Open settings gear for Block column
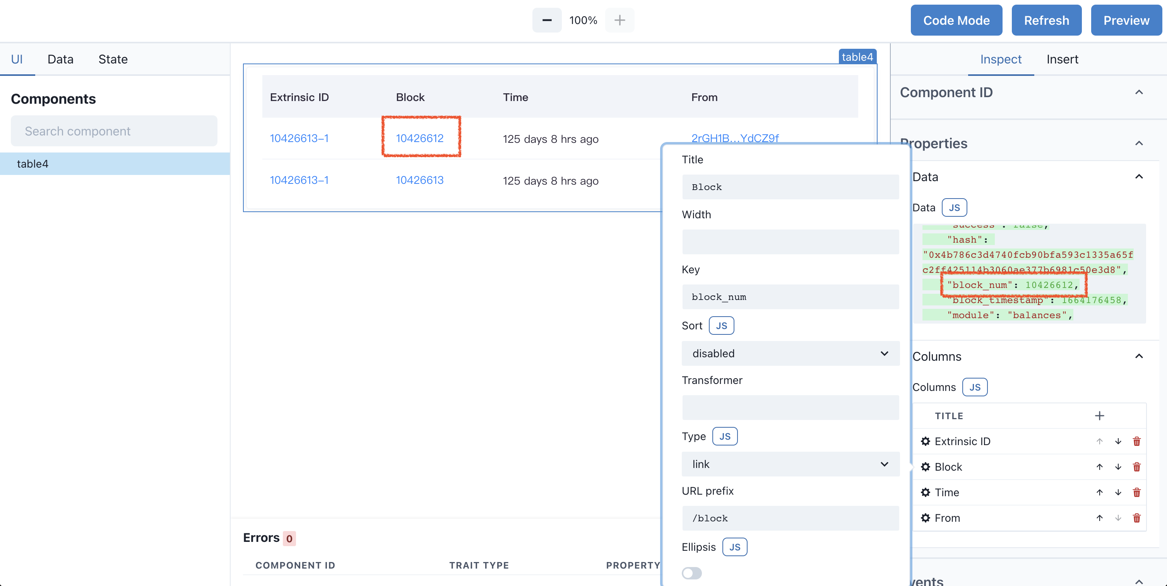 (x=925, y=466)
